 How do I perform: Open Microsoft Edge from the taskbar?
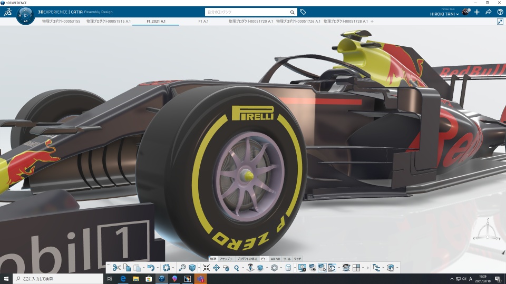pyautogui.click(x=123, y=279)
